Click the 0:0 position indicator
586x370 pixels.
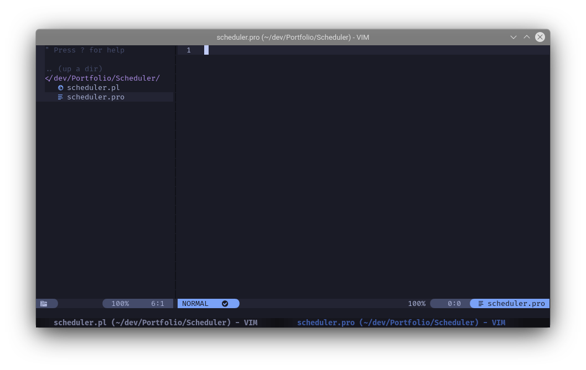[x=454, y=303]
